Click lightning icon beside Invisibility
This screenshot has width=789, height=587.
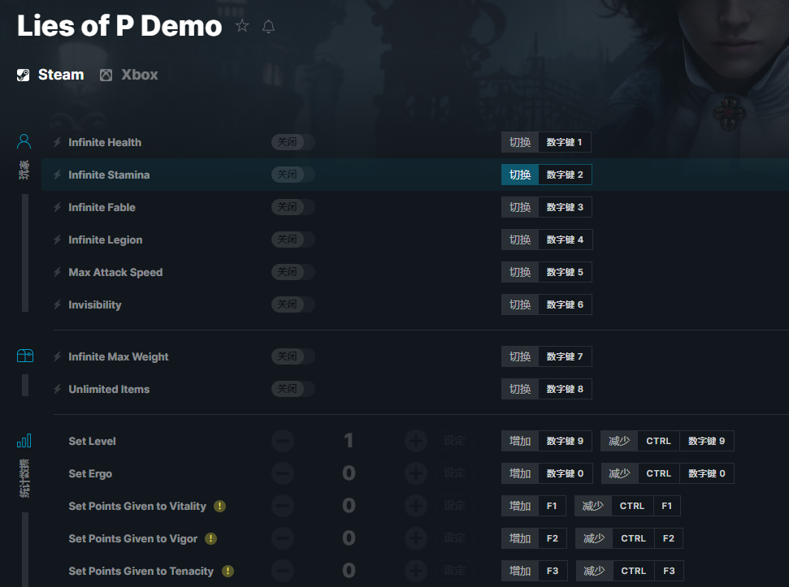[x=58, y=304]
